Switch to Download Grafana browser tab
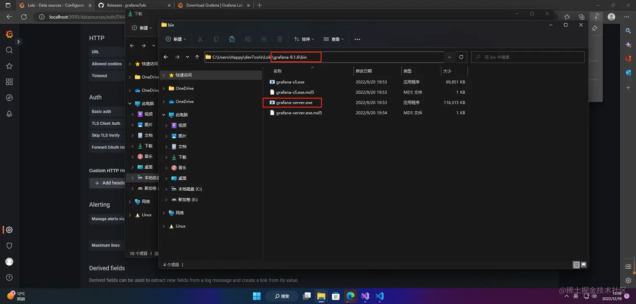 point(214,5)
